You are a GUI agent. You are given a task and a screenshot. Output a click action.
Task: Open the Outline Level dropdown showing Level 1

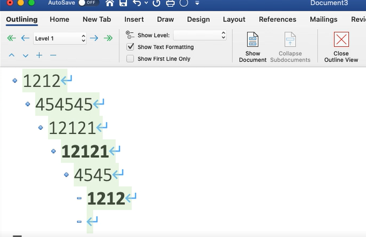tap(60, 39)
